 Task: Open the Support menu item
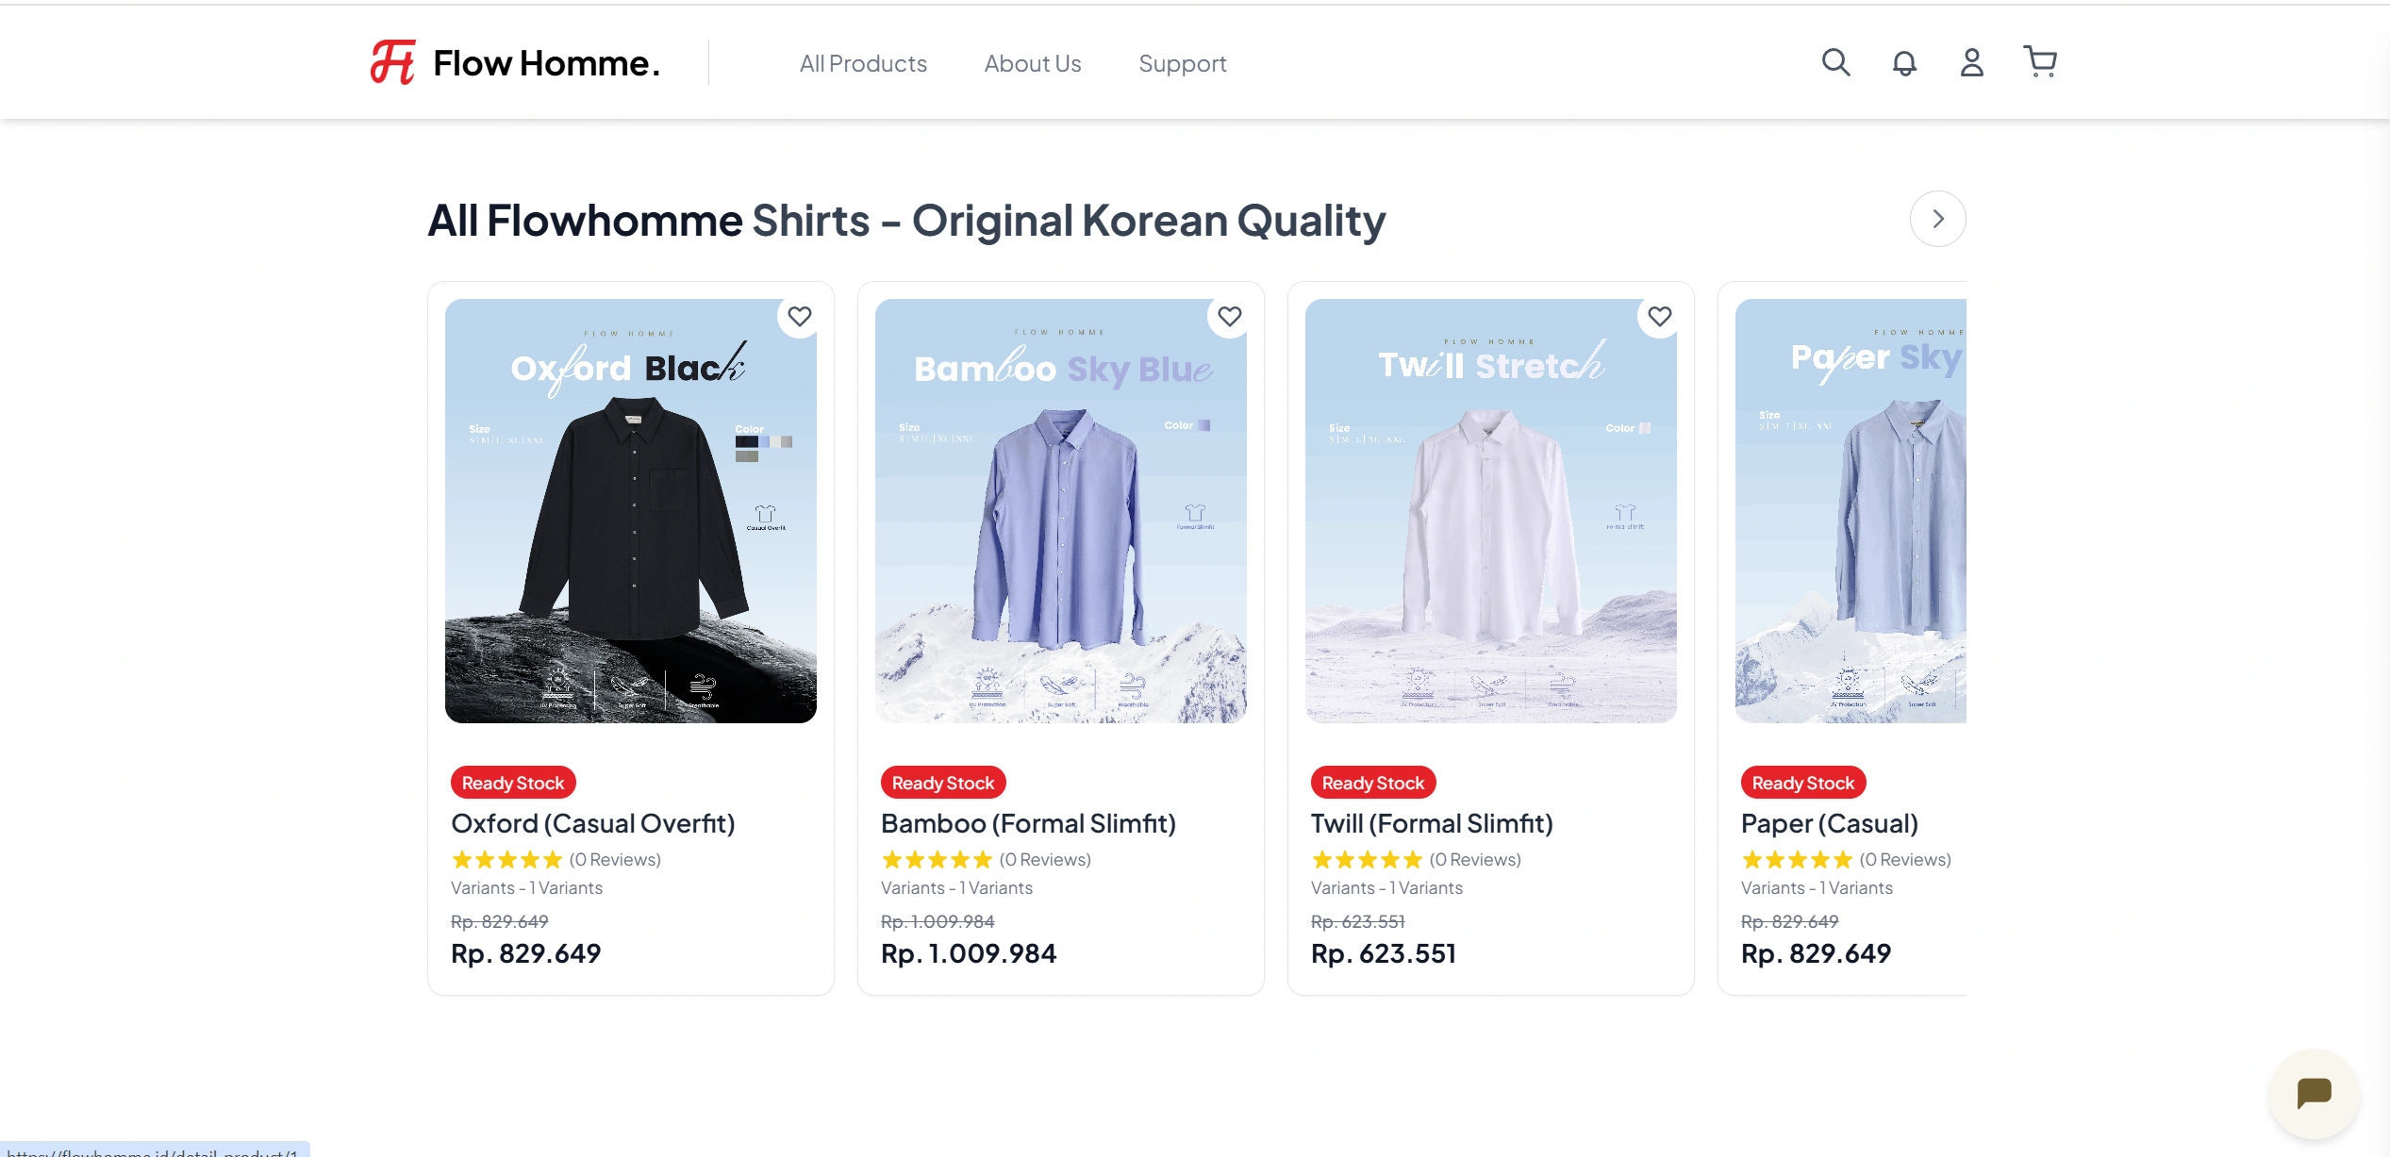tap(1182, 63)
